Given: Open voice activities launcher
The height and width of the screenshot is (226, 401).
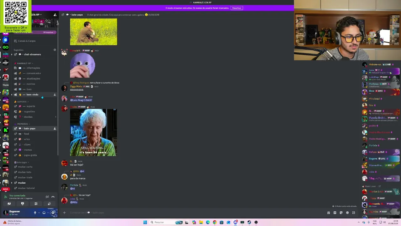Looking at the screenshot, I should pos(36,204).
